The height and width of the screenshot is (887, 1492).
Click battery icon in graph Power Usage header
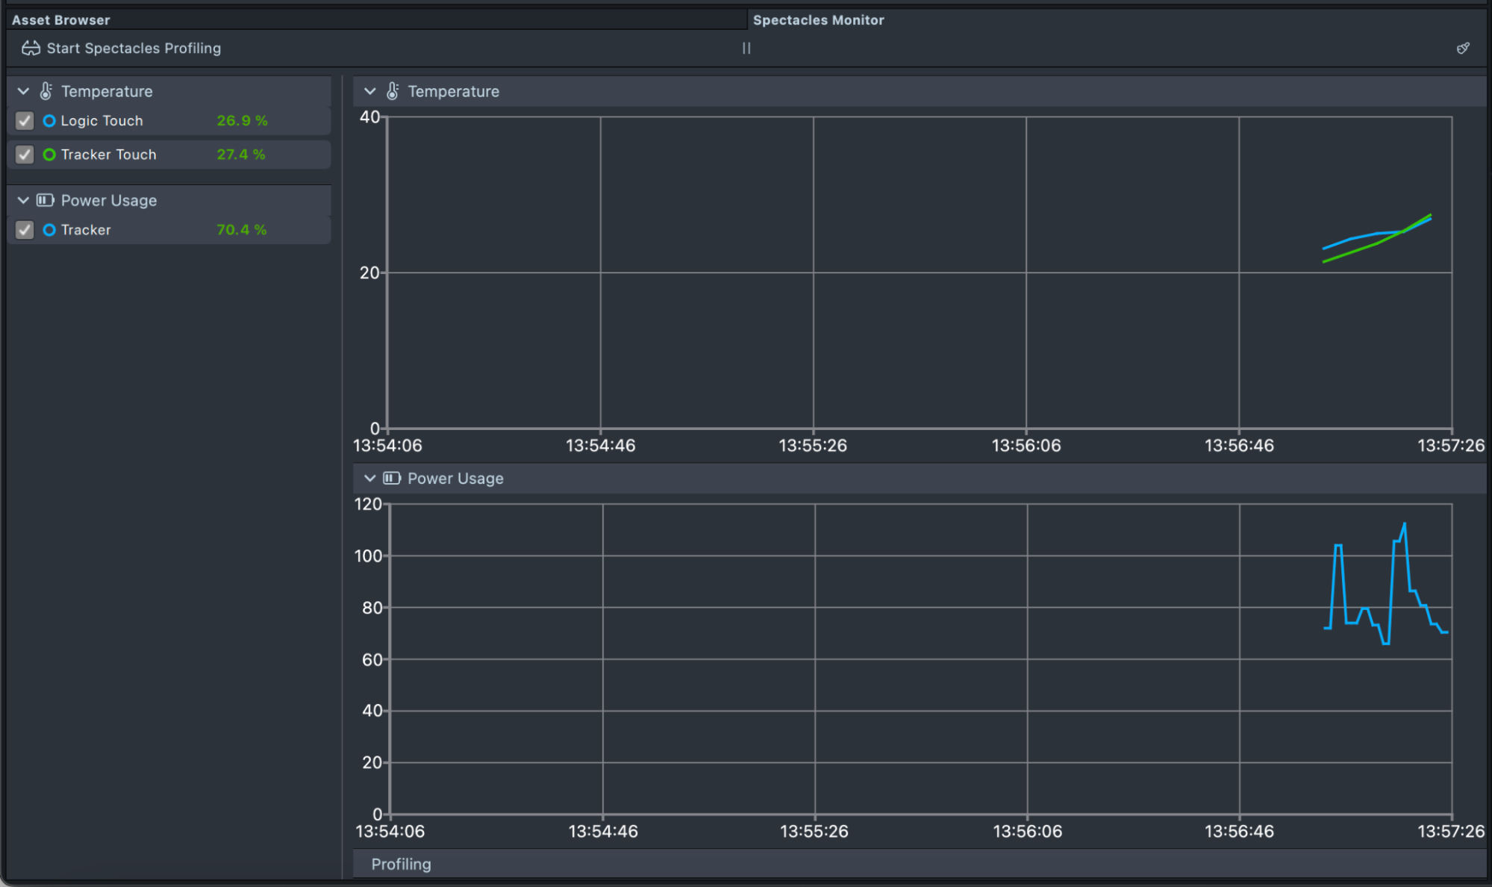(x=392, y=478)
